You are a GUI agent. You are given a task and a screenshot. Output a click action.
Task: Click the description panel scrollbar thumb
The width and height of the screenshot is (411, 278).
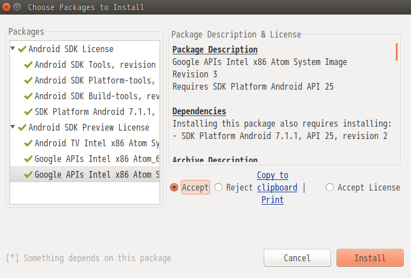[396, 52]
